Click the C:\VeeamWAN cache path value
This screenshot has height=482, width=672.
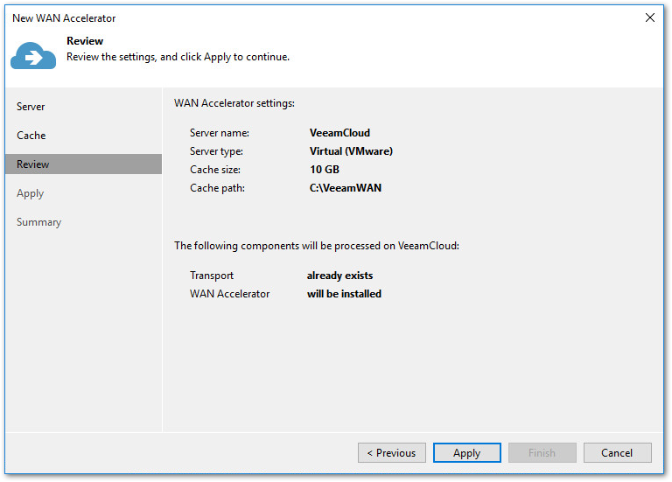pyautogui.click(x=346, y=188)
